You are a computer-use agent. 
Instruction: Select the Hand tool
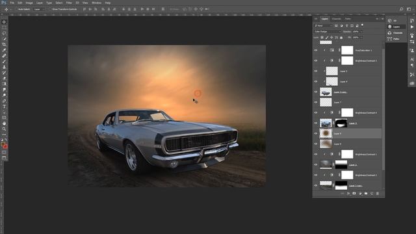(4, 123)
